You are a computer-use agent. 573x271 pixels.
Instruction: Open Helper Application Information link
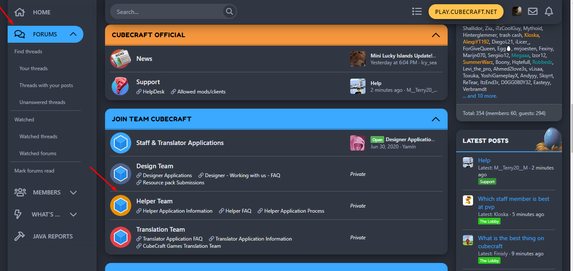click(177, 211)
